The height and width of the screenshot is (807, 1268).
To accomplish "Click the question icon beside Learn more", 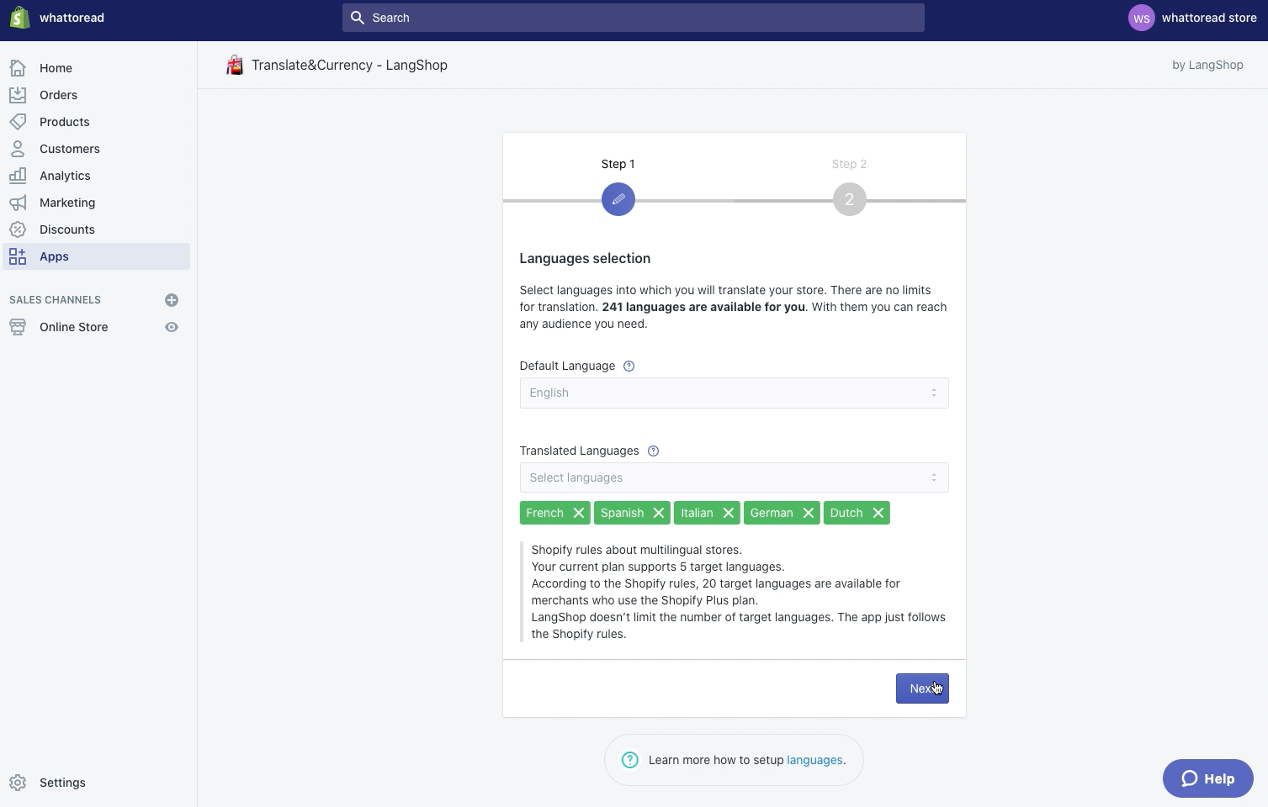I will (x=630, y=760).
